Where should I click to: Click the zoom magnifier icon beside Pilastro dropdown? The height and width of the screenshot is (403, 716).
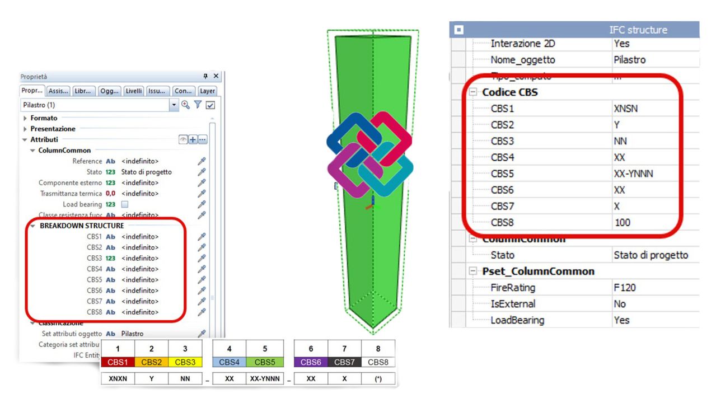[186, 105]
